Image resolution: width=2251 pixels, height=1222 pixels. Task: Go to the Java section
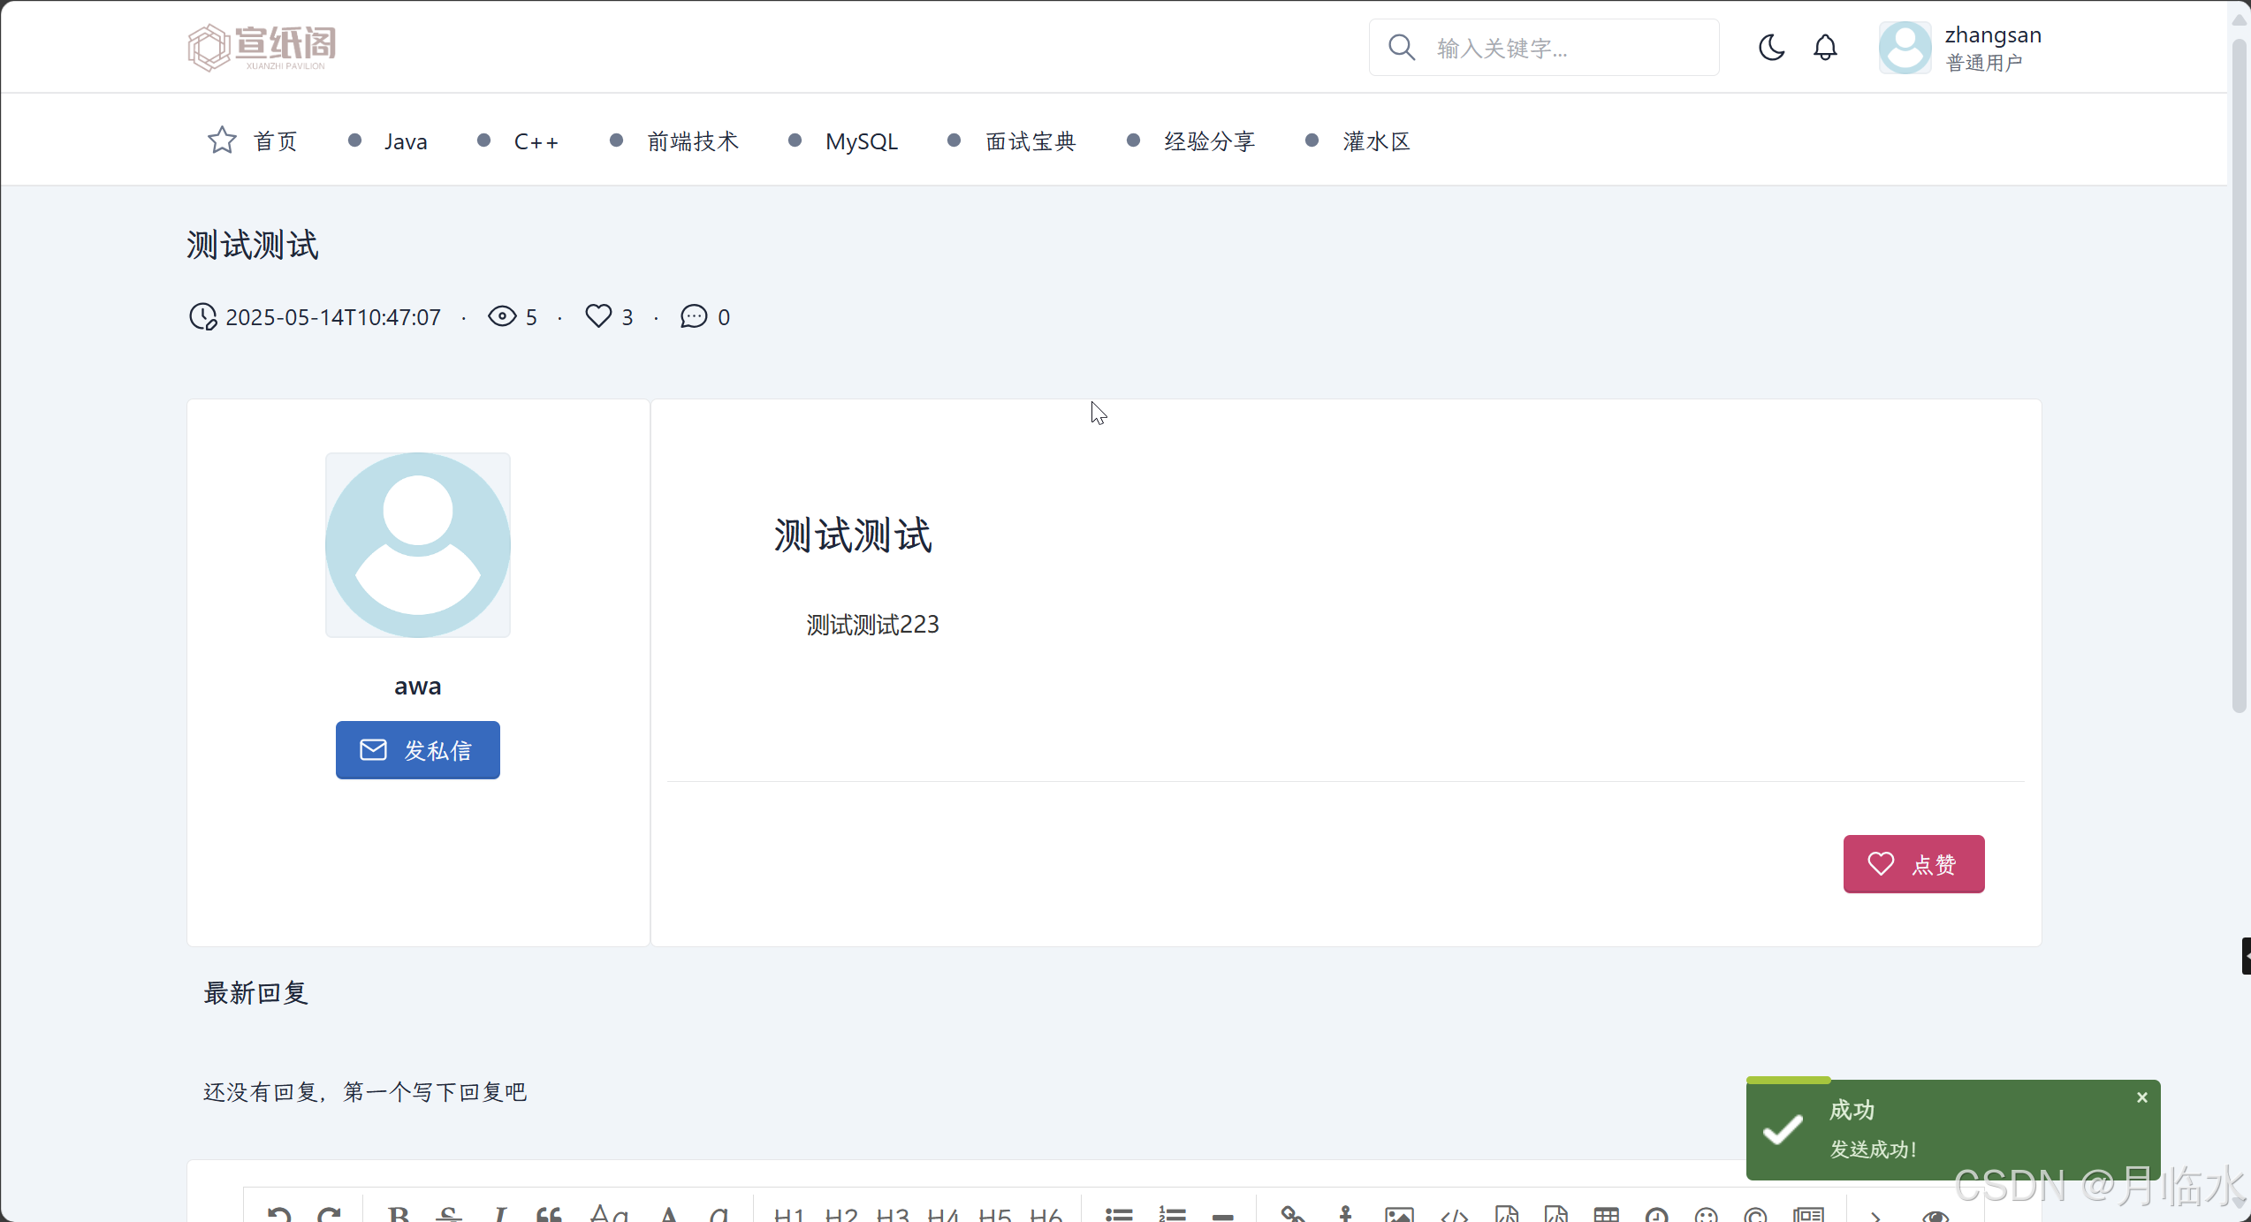pyautogui.click(x=406, y=141)
